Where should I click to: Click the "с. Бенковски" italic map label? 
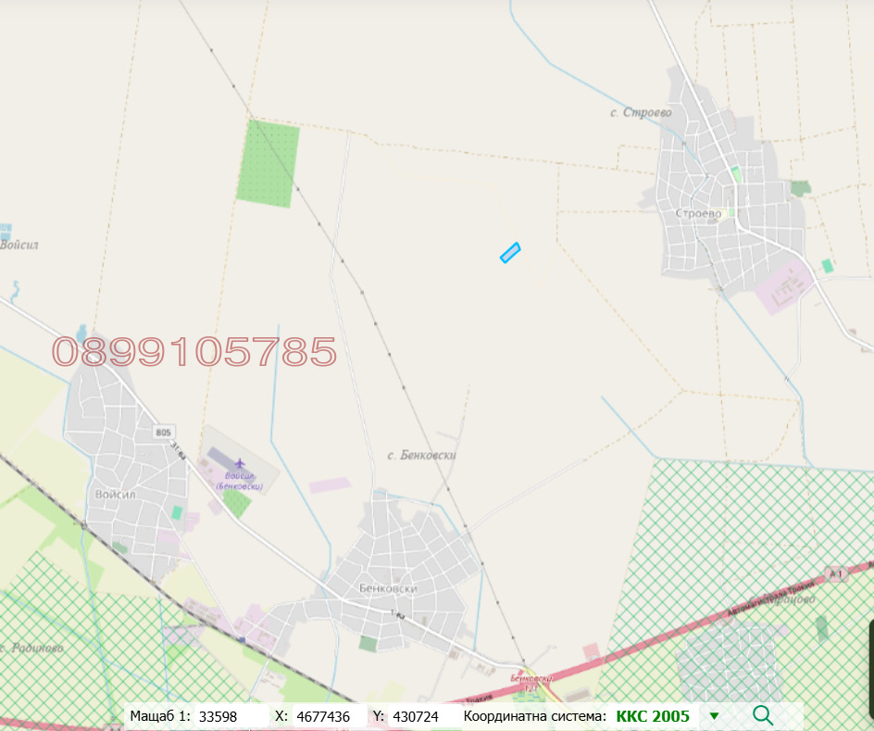click(x=421, y=455)
